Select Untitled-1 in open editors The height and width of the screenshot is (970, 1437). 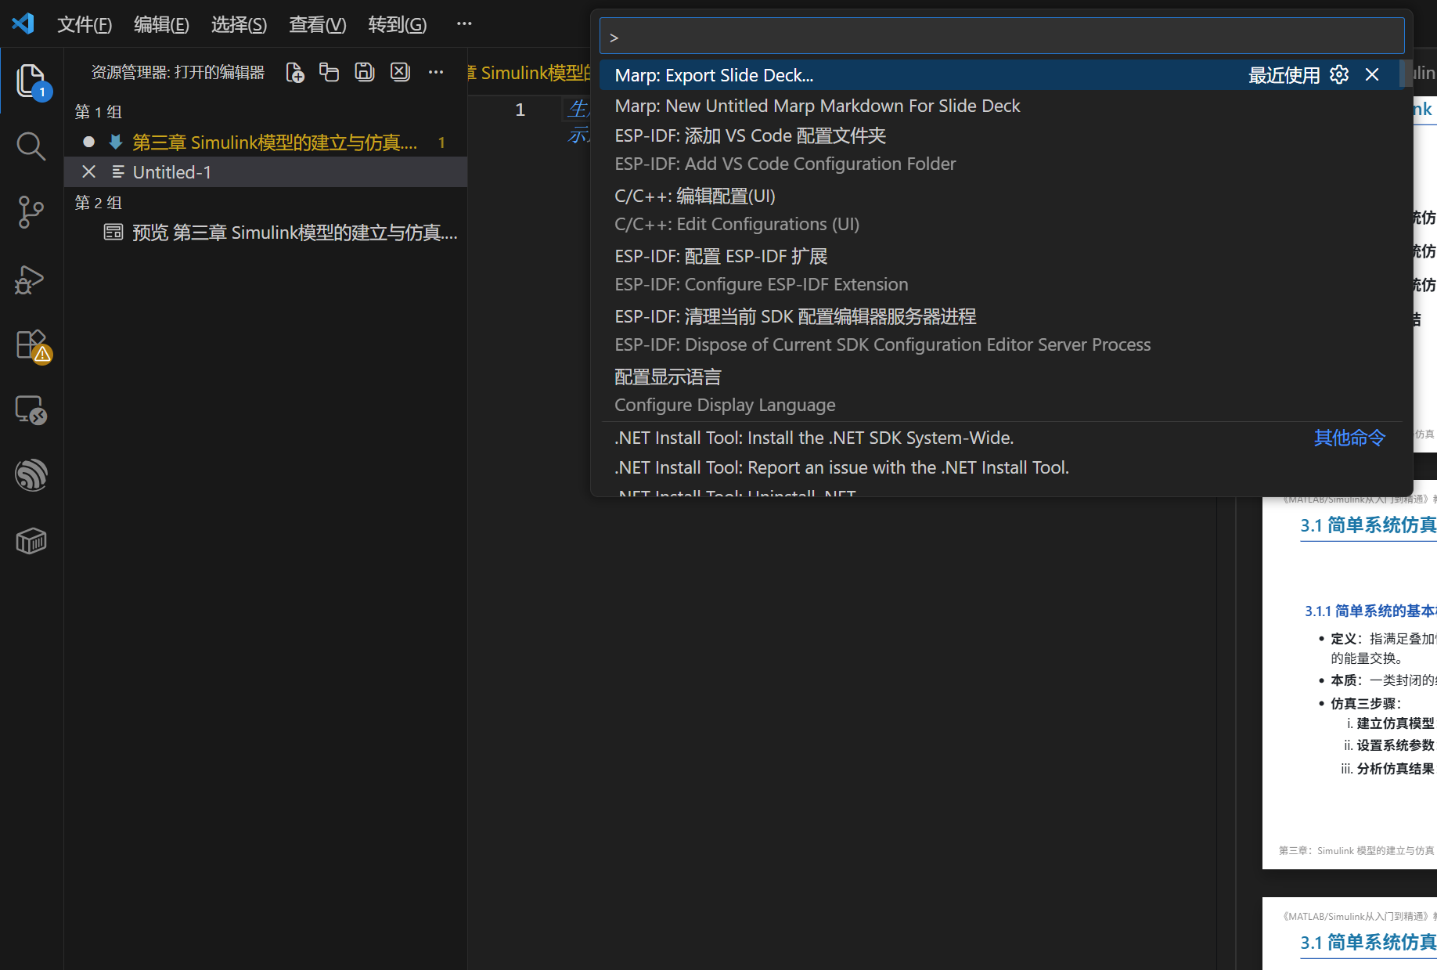point(266,172)
